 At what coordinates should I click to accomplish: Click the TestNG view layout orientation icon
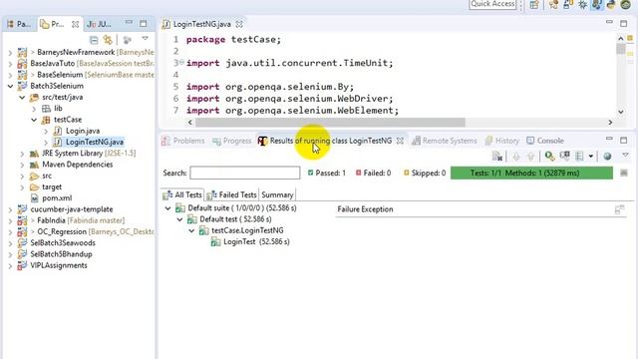tap(579, 157)
